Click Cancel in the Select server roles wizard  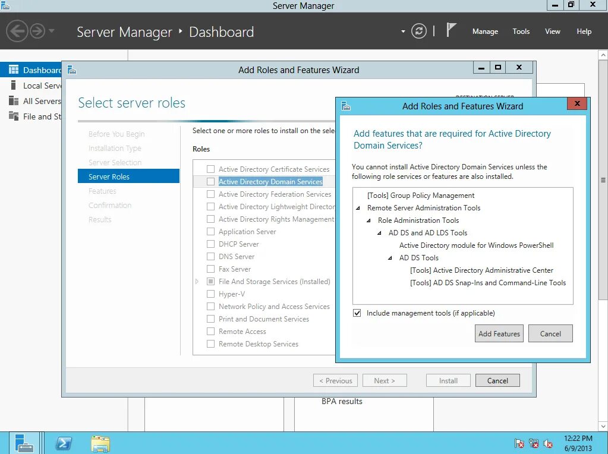tap(497, 381)
